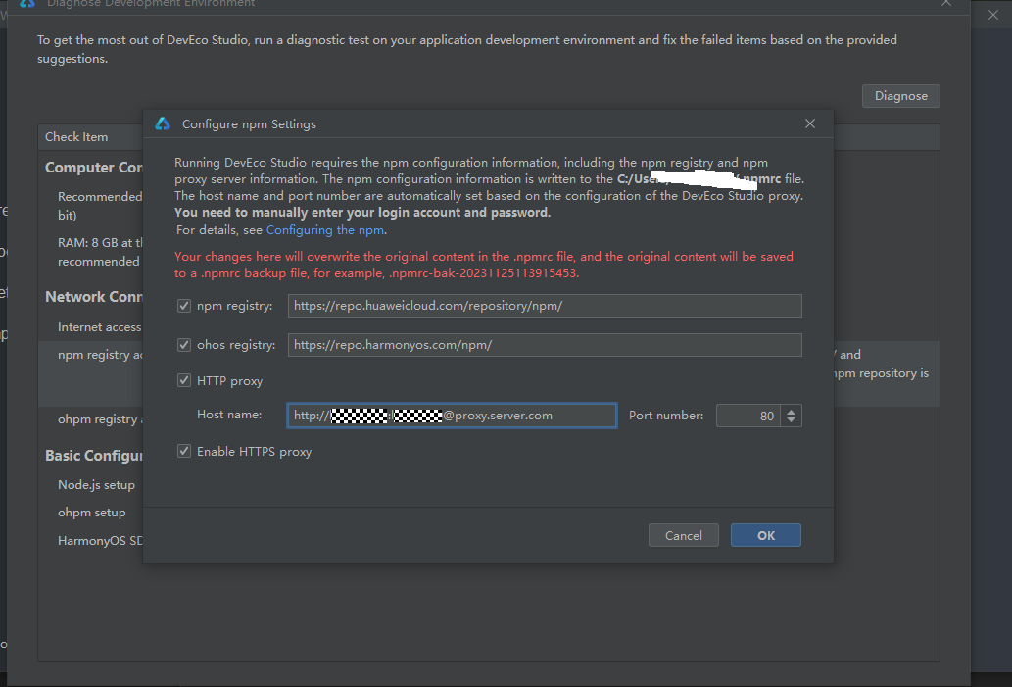
Task: Click the Basic Configuration section heading
Action: [x=94, y=455]
